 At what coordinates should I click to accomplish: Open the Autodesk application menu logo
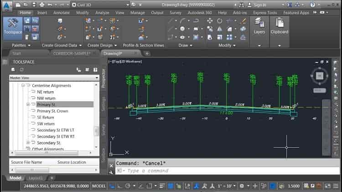point(7,5)
